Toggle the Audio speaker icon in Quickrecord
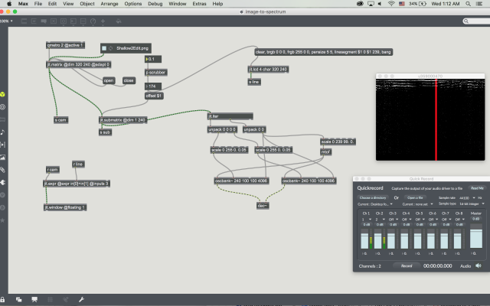Viewport: 490px width, 306px height. 478,265
